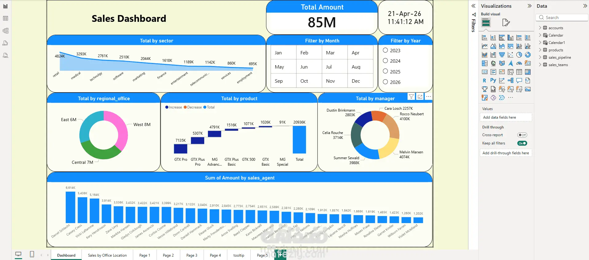The width and height of the screenshot is (589, 260).
Task: Switch to mobile layout icon
Action: (x=32, y=254)
